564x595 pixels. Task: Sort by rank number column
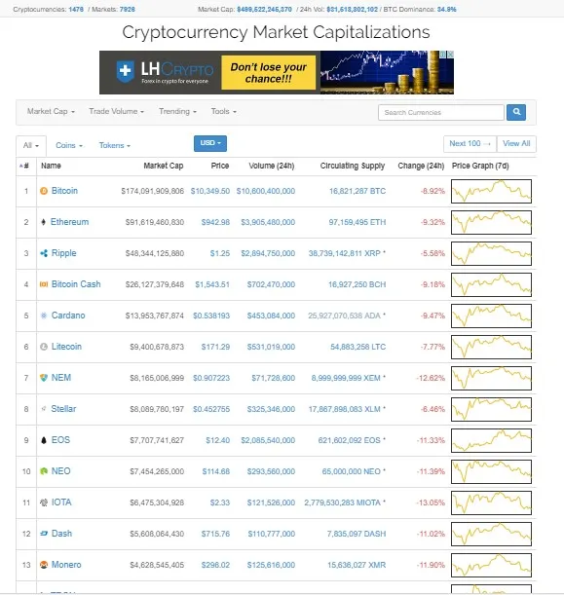pos(24,166)
